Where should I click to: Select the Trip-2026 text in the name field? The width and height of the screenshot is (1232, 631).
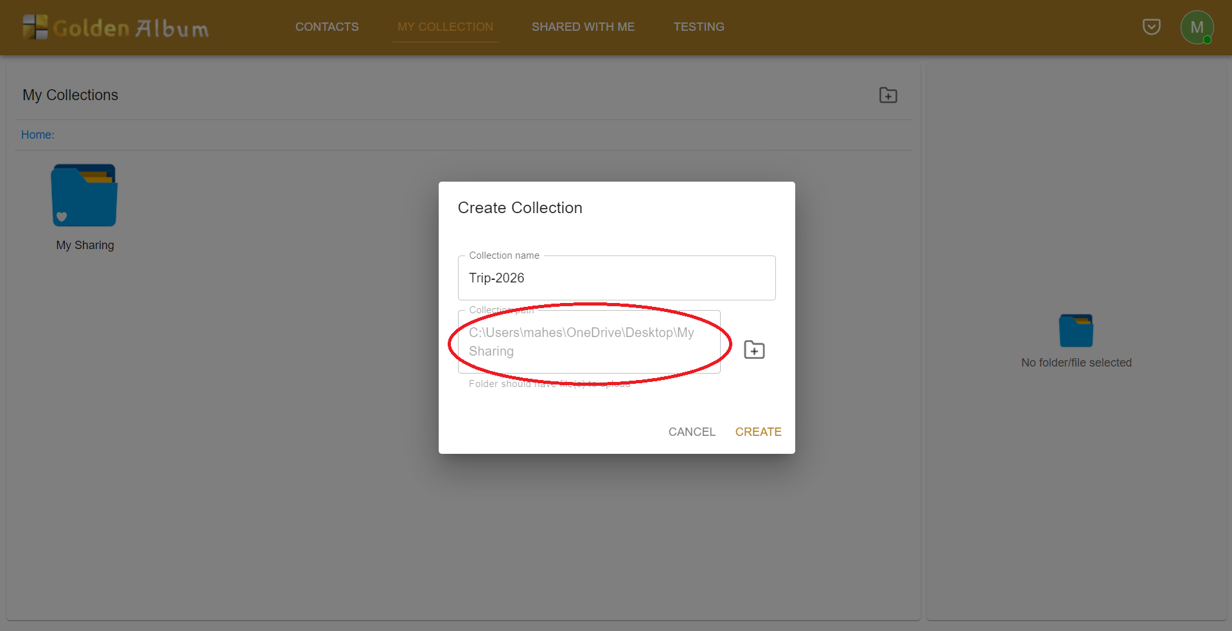tap(497, 277)
